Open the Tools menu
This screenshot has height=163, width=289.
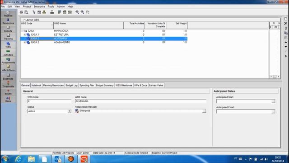coord(51,6)
